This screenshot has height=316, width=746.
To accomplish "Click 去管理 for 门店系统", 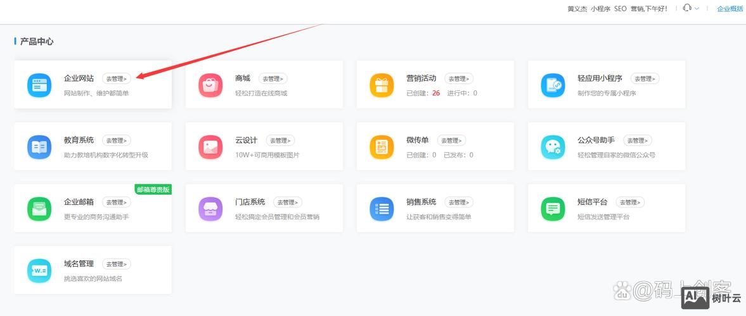I will click(288, 202).
